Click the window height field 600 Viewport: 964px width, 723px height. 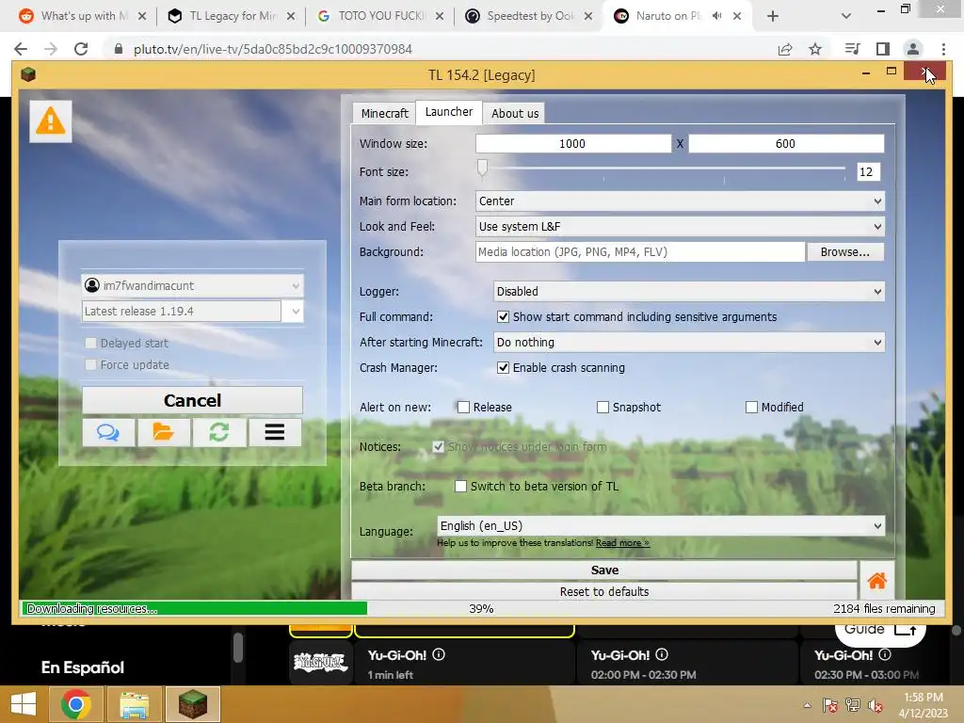pyautogui.click(x=786, y=144)
